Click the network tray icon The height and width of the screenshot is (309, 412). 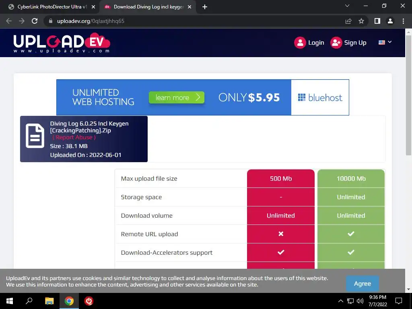pyautogui.click(x=350, y=301)
